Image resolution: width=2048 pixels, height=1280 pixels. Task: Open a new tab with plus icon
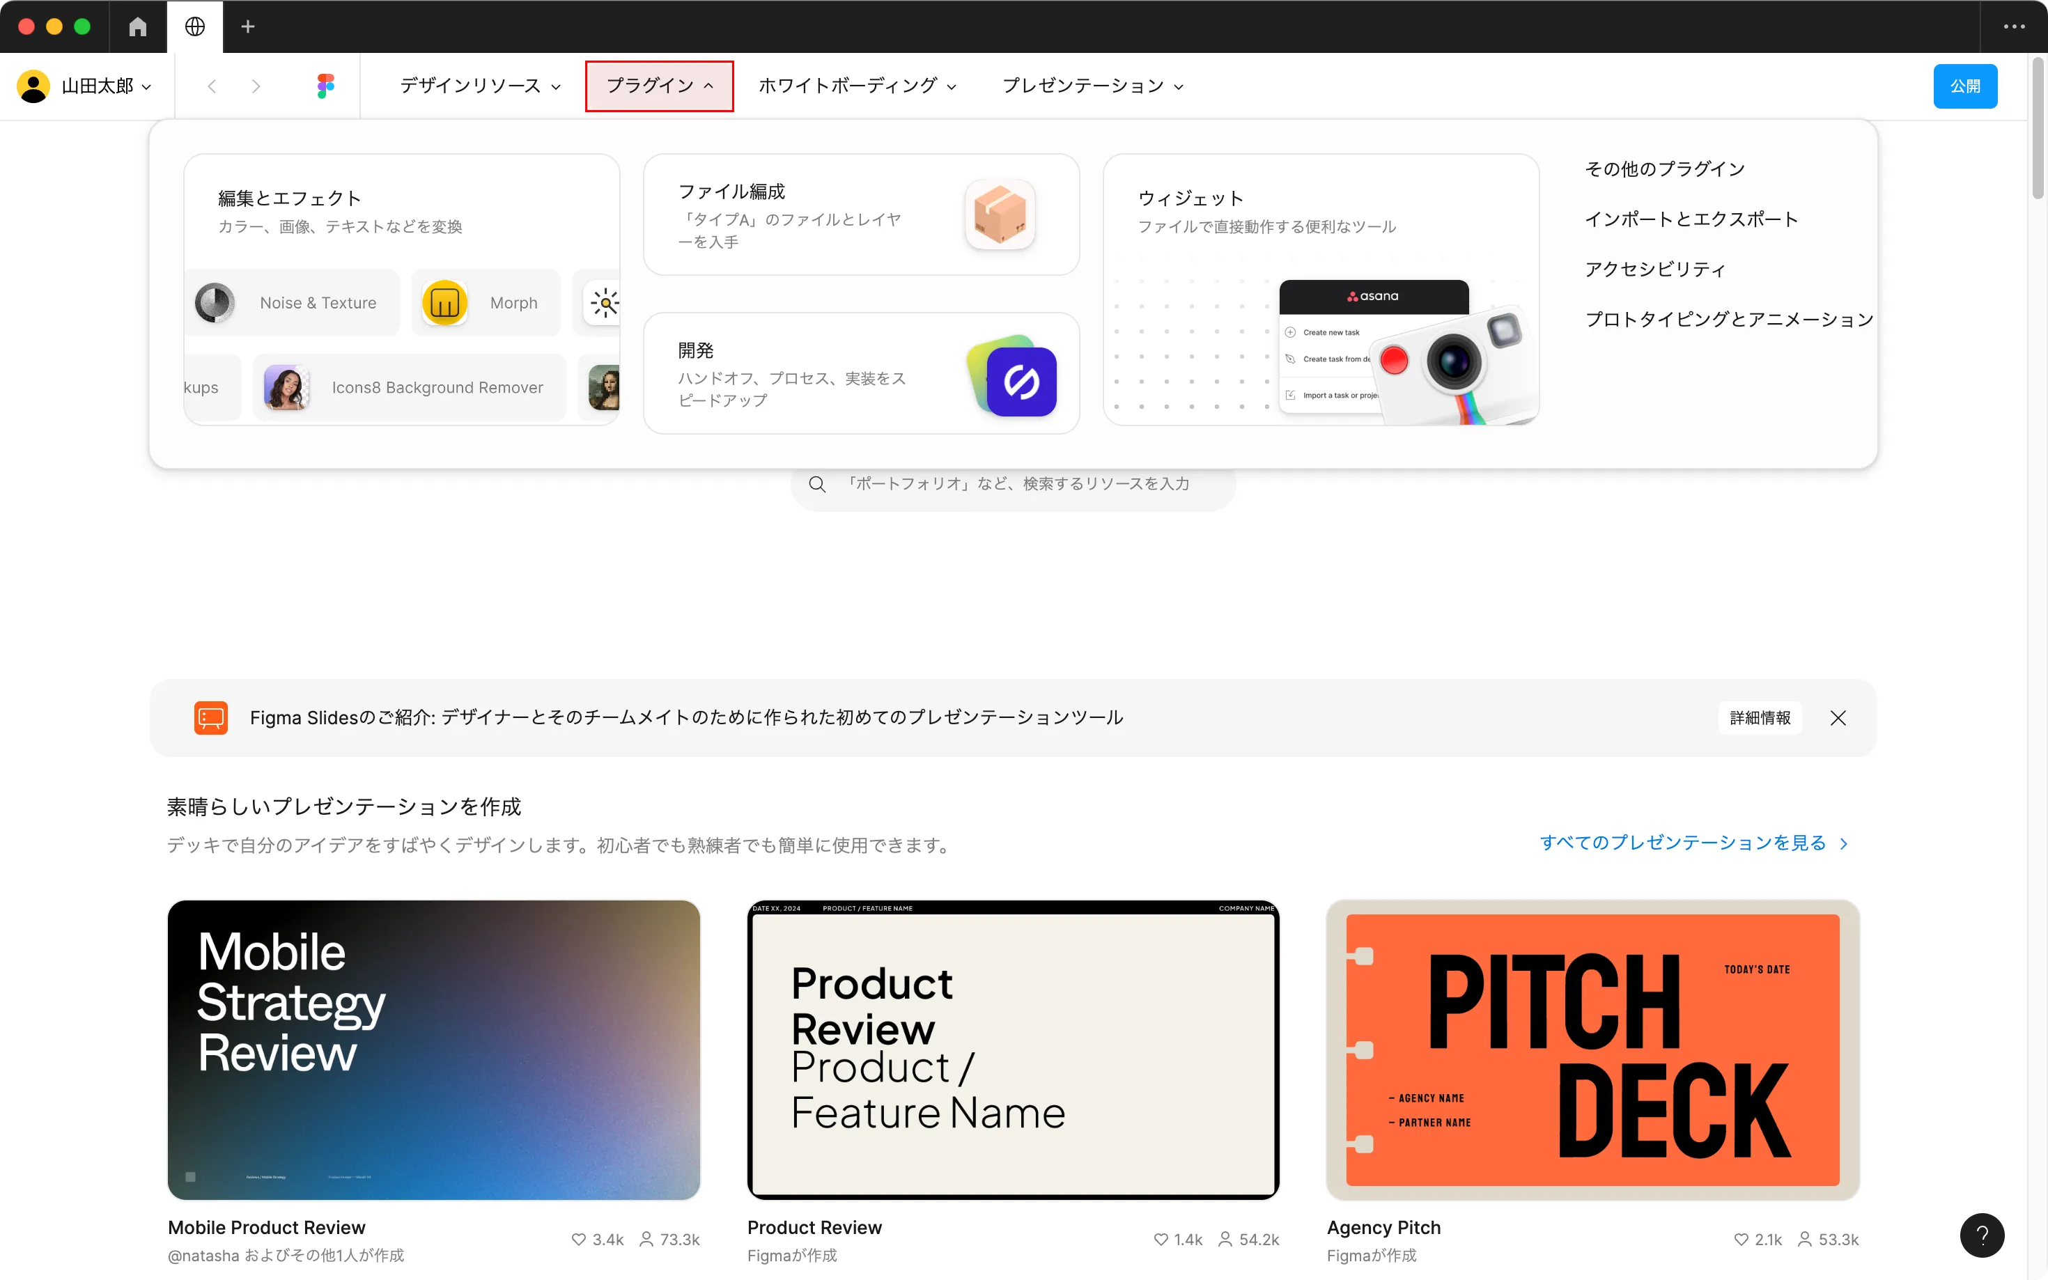point(247,26)
